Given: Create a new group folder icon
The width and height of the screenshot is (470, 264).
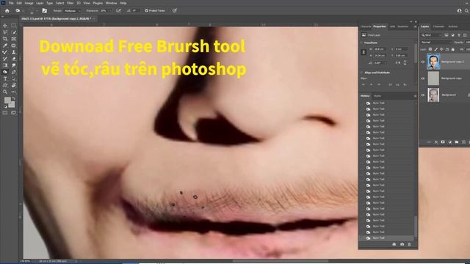Looking at the screenshot, I should pyautogui.click(x=457, y=142).
